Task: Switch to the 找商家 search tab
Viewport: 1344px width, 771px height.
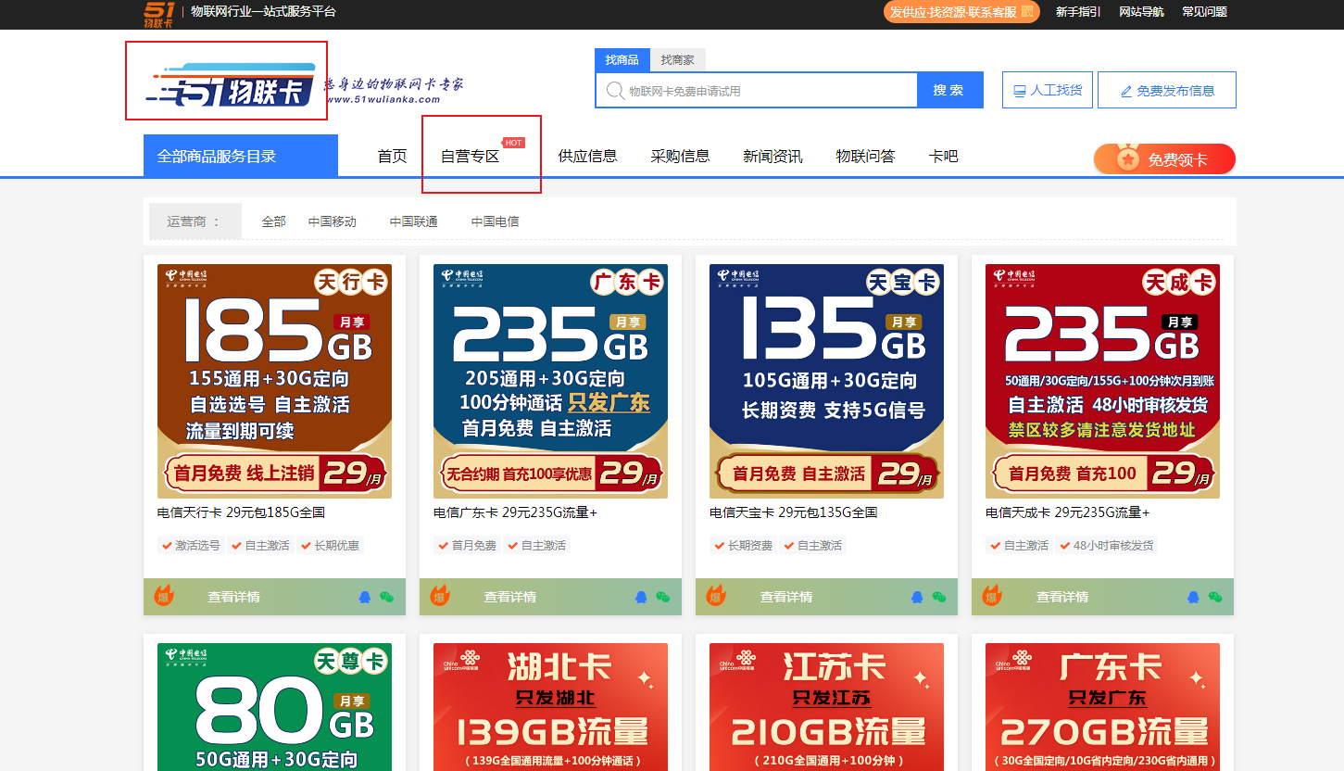Action: coord(677,59)
